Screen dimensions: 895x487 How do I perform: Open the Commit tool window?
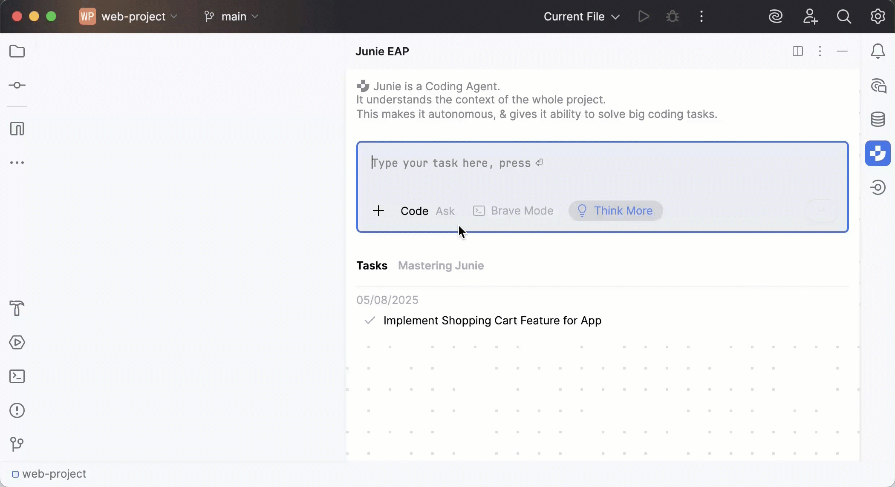pos(17,85)
